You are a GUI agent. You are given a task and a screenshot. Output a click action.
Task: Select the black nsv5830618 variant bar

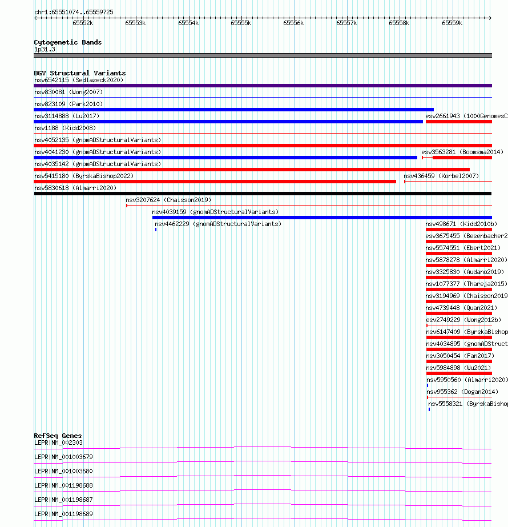click(x=263, y=194)
